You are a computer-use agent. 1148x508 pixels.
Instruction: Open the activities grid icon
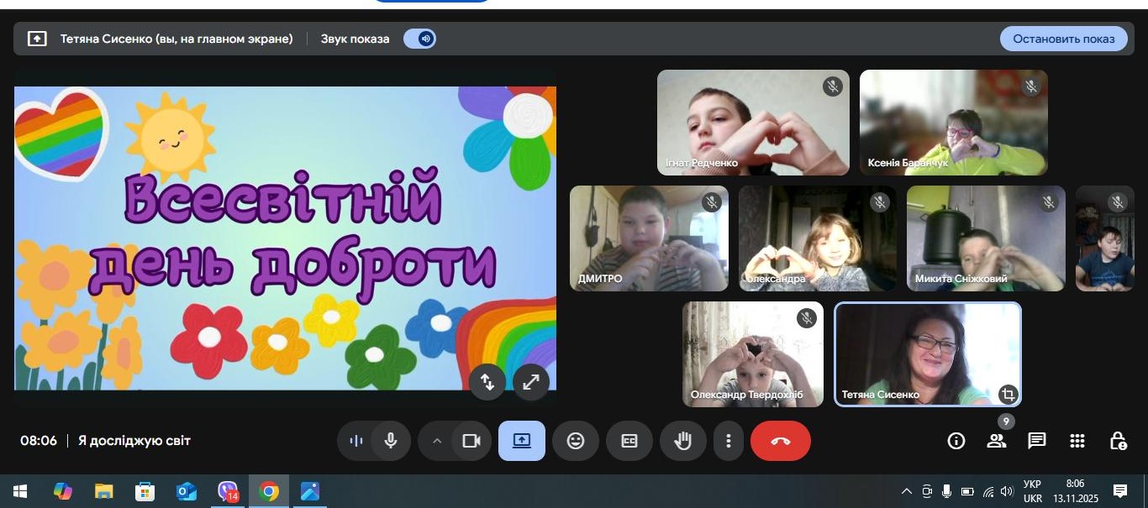point(1077,441)
